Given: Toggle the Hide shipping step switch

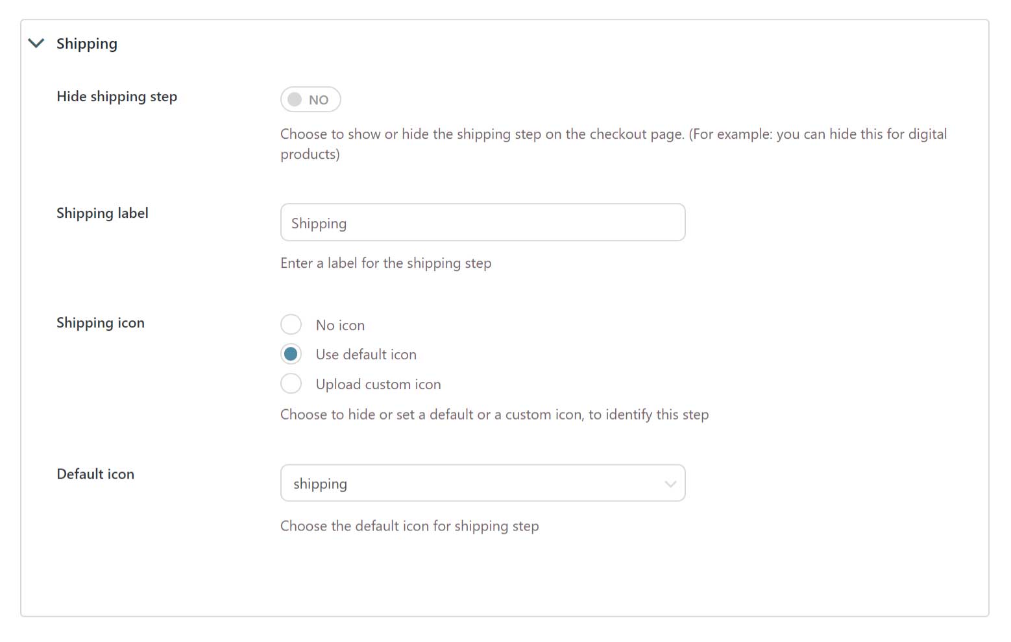Looking at the screenshot, I should [310, 100].
